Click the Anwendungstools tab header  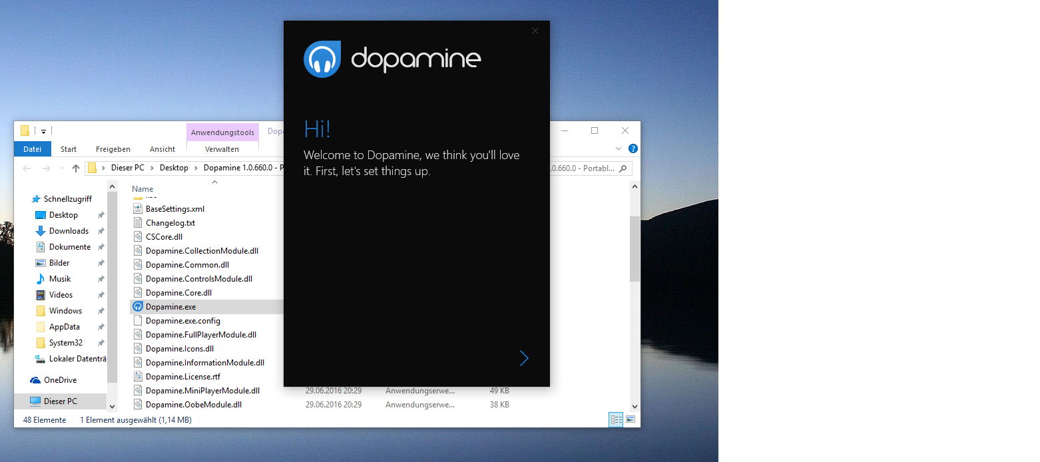click(222, 132)
